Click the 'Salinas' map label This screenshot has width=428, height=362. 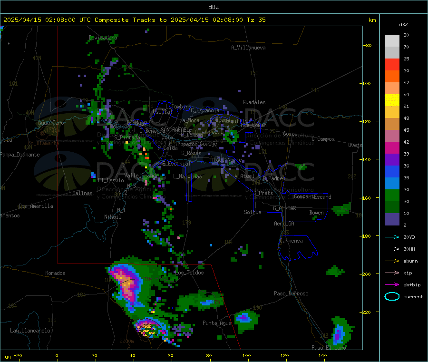(x=82, y=193)
